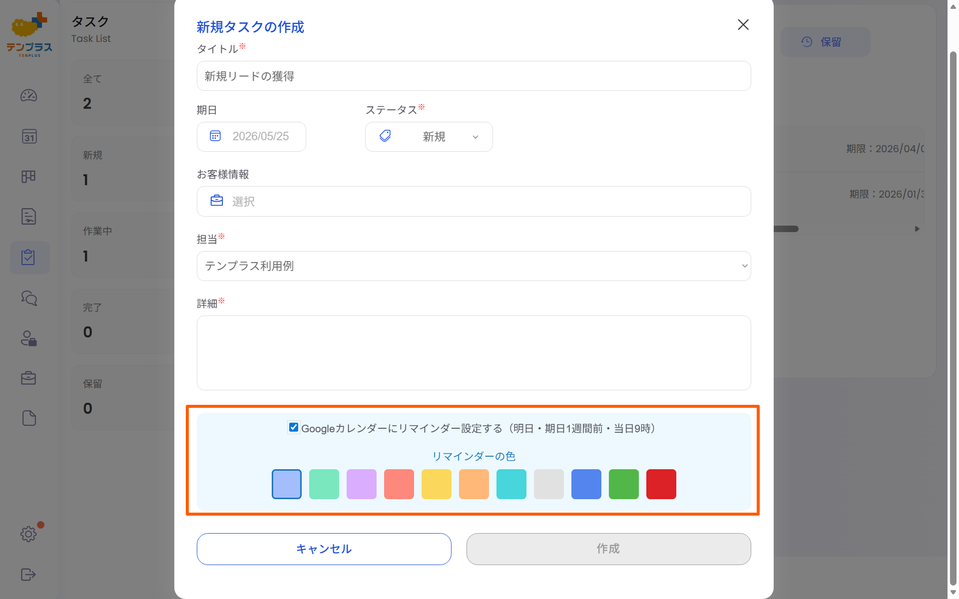Filter tasks by 保留 card in left list

[123, 397]
